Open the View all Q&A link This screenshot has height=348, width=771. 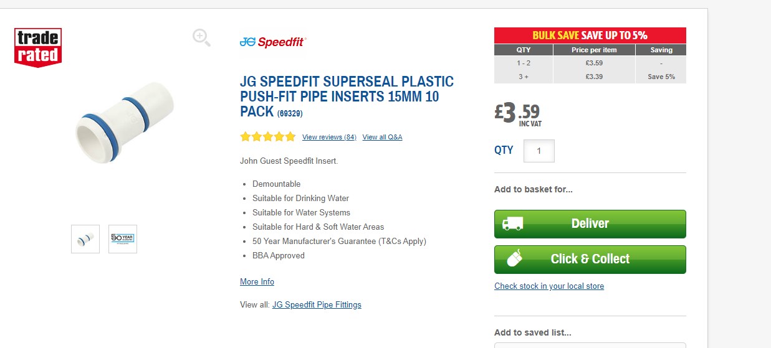(382, 137)
